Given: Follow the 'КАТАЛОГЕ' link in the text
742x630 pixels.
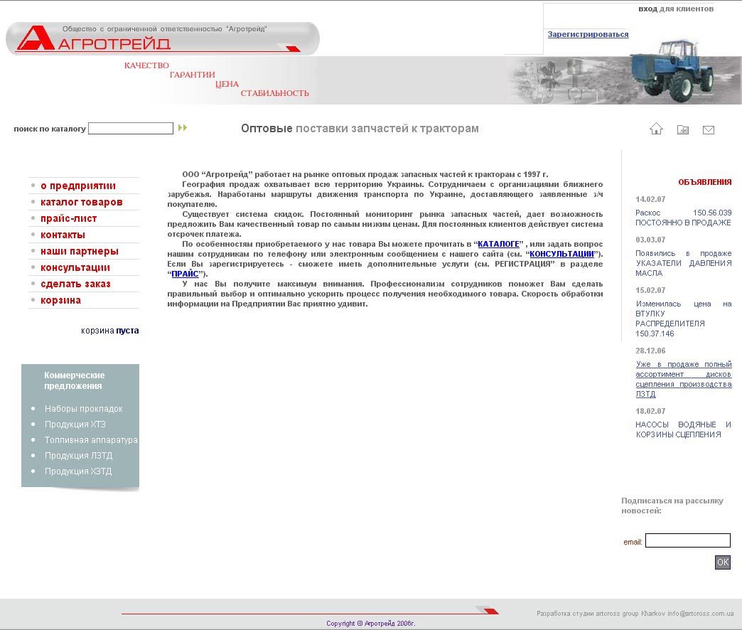Looking at the screenshot, I should click(498, 244).
